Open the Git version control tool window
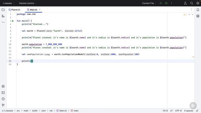This screenshot has height=113, width=201. 3,105
